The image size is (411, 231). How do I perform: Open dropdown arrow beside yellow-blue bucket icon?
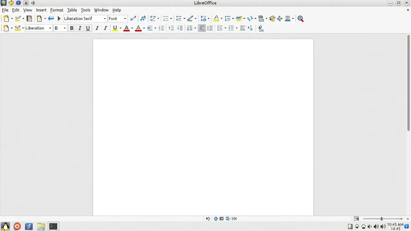click(x=244, y=19)
